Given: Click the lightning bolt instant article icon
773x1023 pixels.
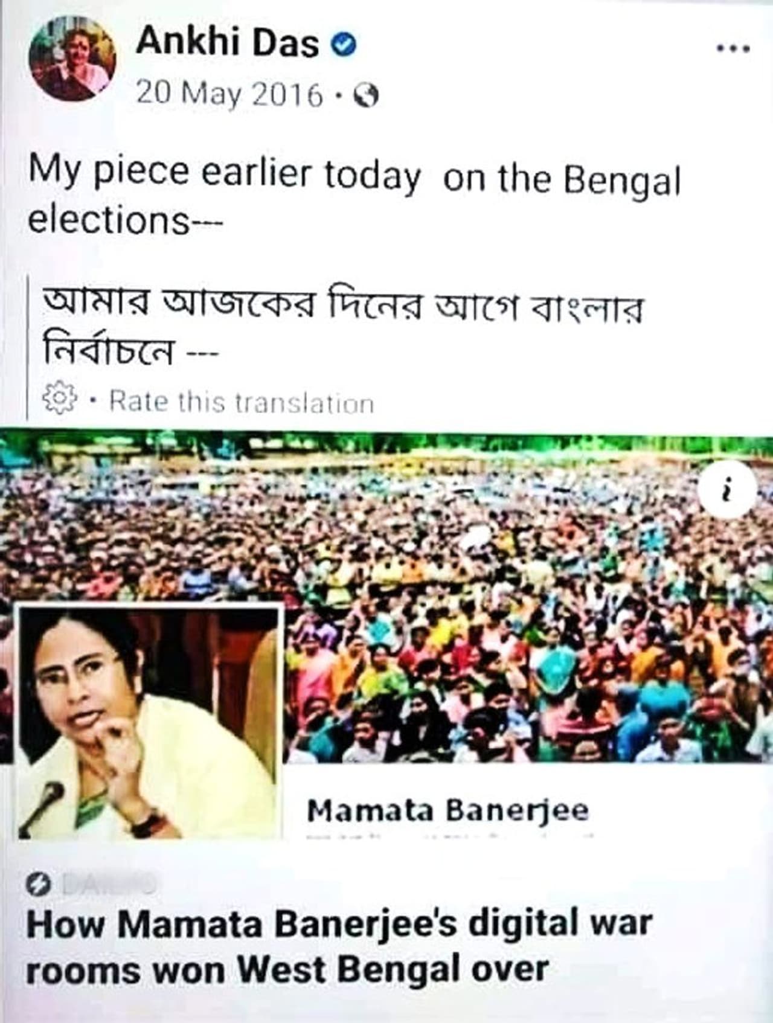Looking at the screenshot, I should click(38, 885).
